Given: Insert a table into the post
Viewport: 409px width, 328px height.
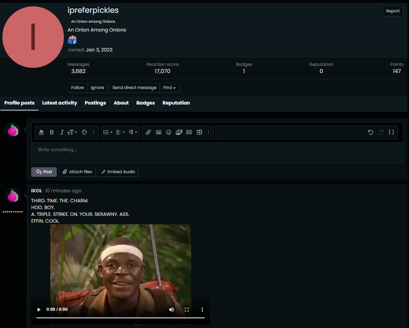Looking at the screenshot, I should click(200, 132).
